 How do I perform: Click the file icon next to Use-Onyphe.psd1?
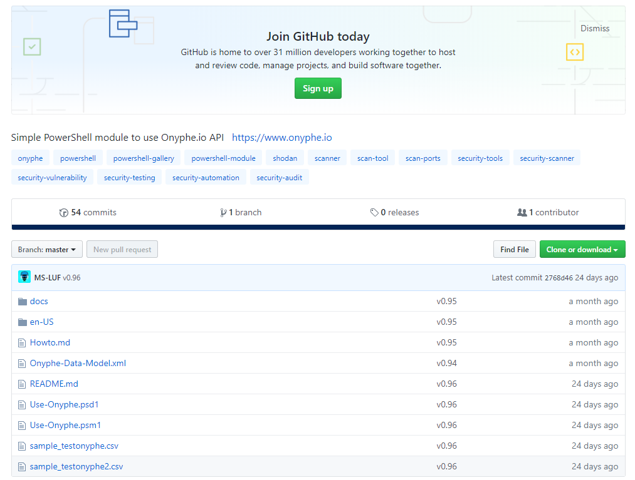(21, 404)
